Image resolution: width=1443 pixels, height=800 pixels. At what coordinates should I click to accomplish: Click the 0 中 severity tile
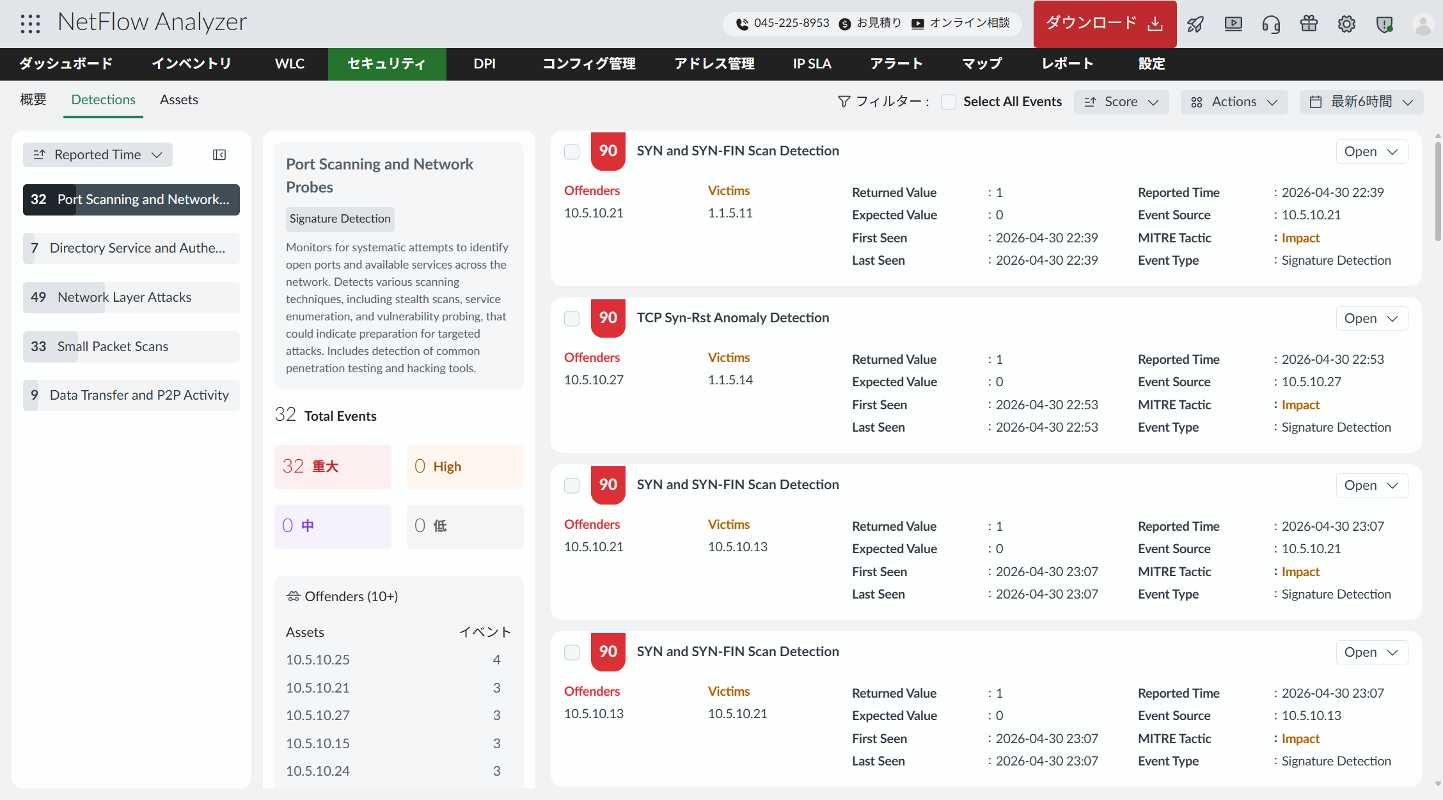pos(333,526)
